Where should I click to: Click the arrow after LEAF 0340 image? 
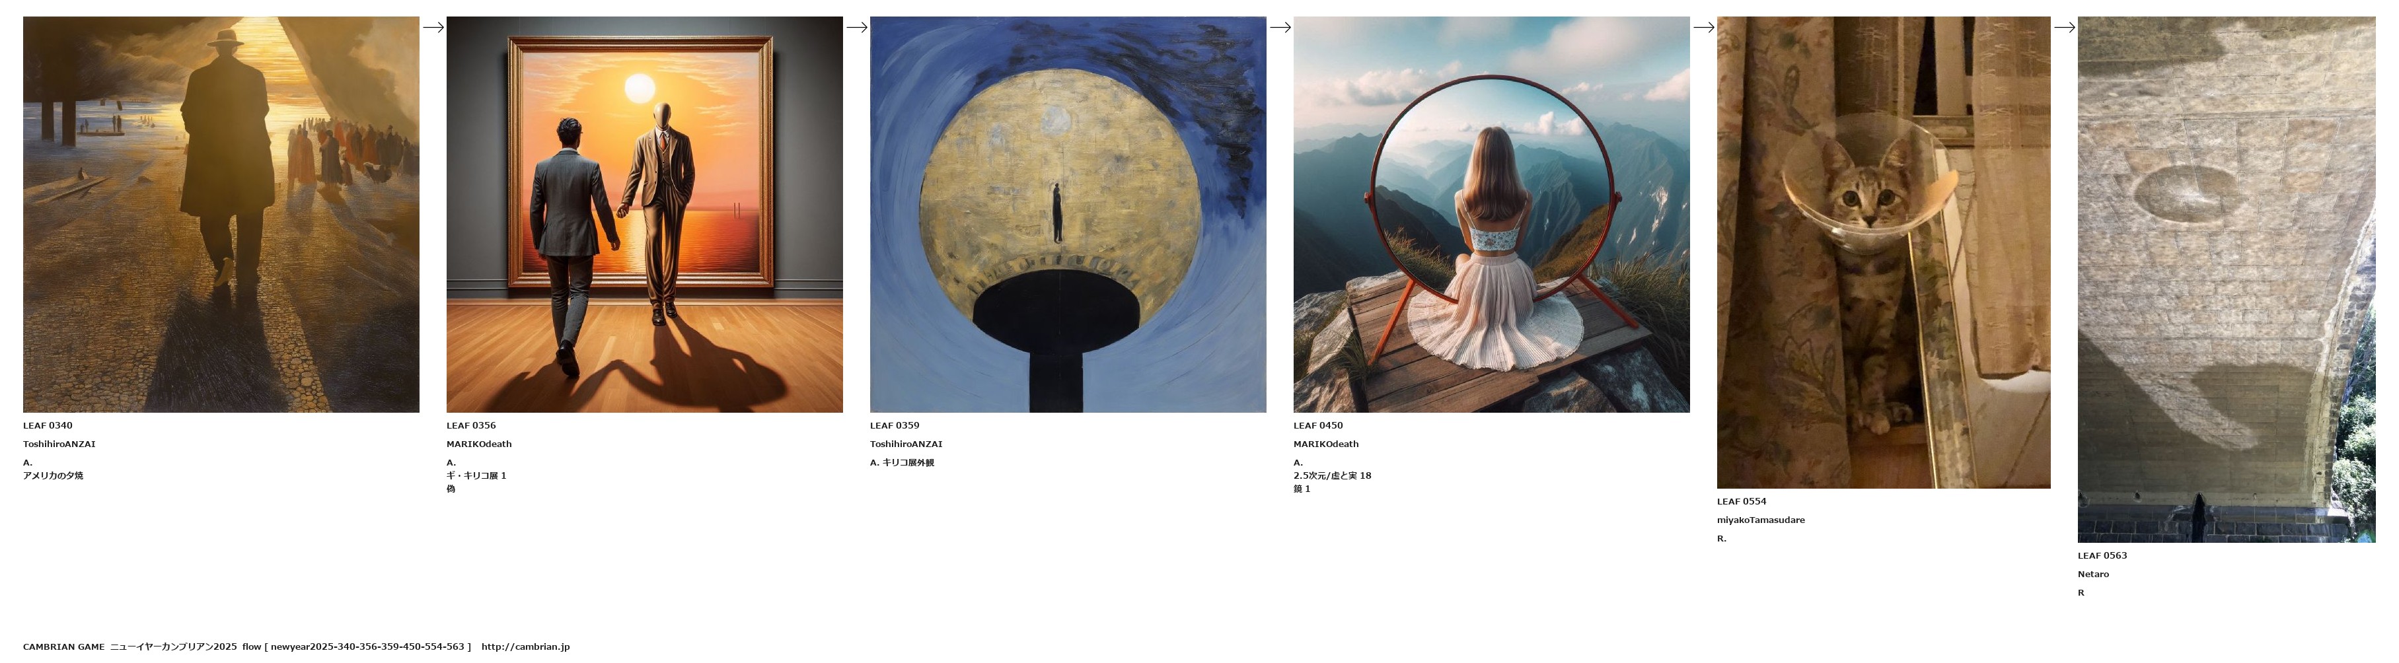tap(433, 27)
